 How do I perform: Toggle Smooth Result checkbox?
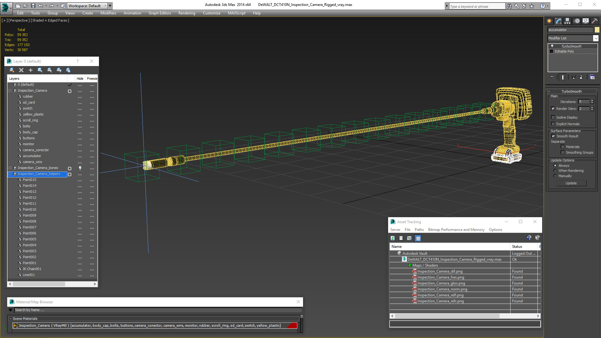(x=553, y=136)
